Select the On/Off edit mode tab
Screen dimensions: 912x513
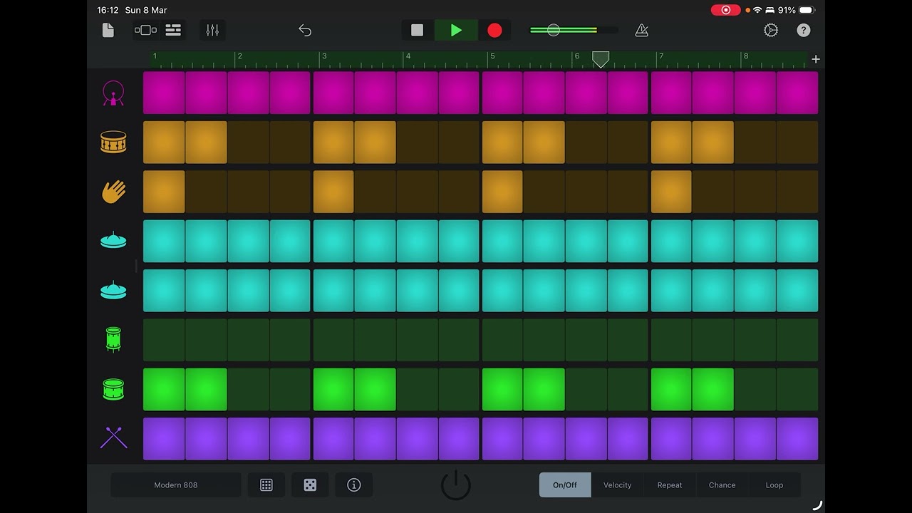pos(565,485)
